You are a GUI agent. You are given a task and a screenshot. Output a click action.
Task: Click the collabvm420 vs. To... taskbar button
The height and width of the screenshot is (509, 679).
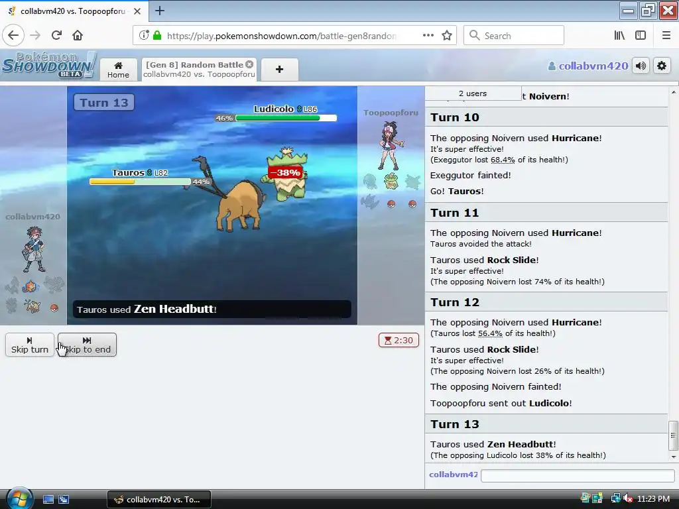click(x=159, y=500)
